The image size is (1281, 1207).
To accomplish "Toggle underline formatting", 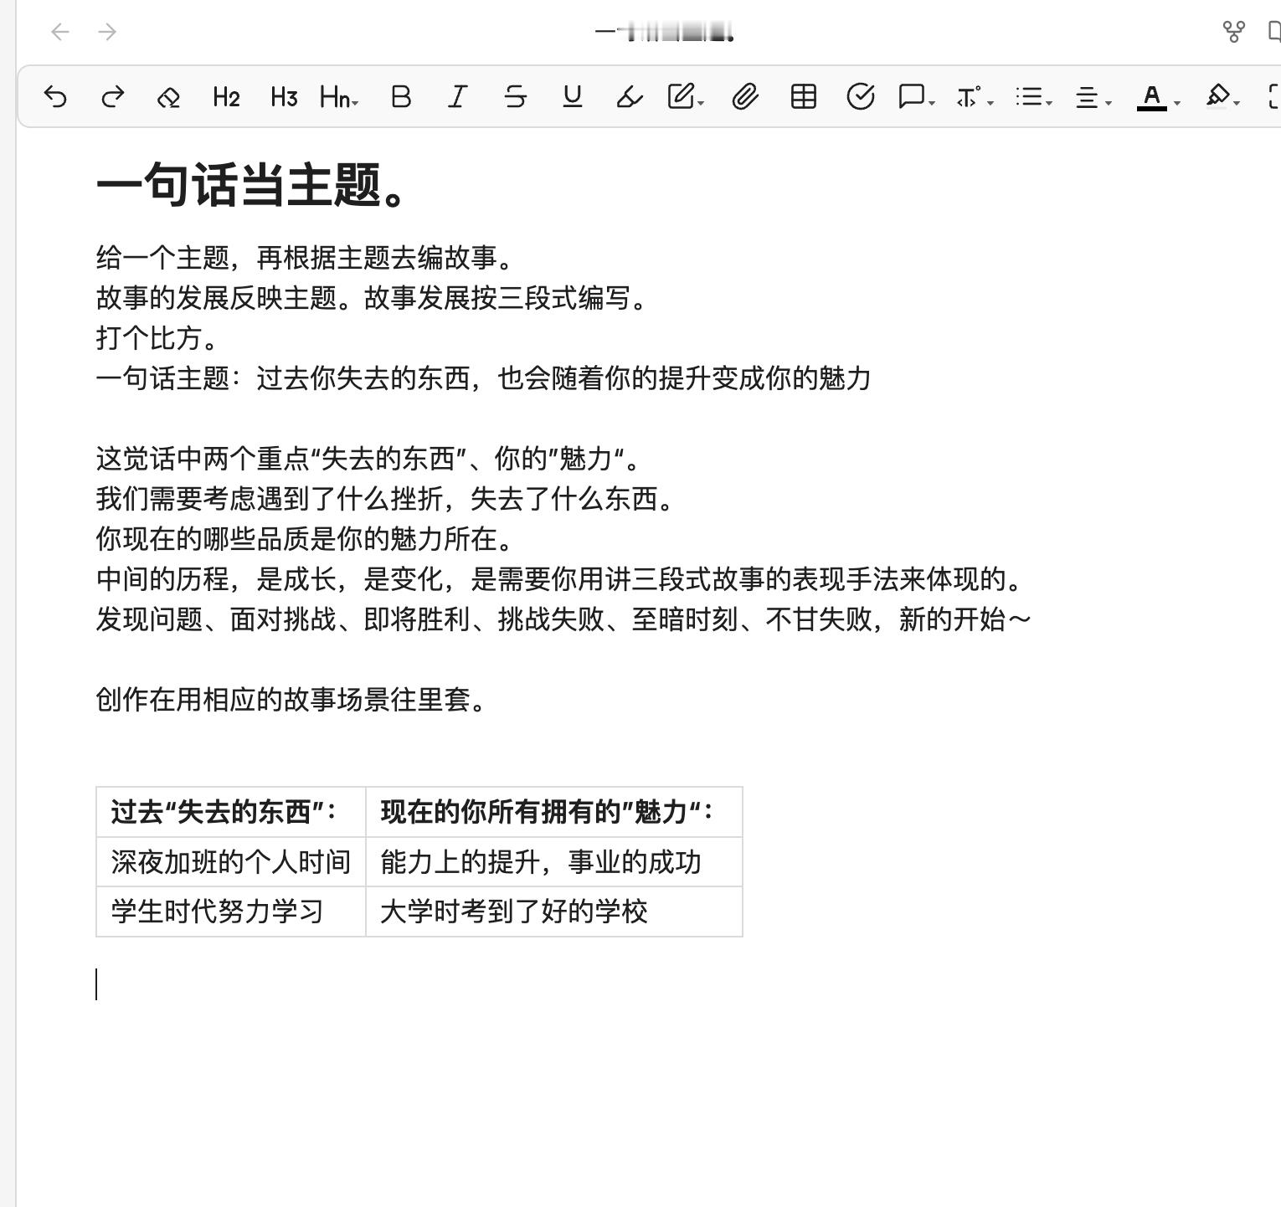I will coord(572,97).
